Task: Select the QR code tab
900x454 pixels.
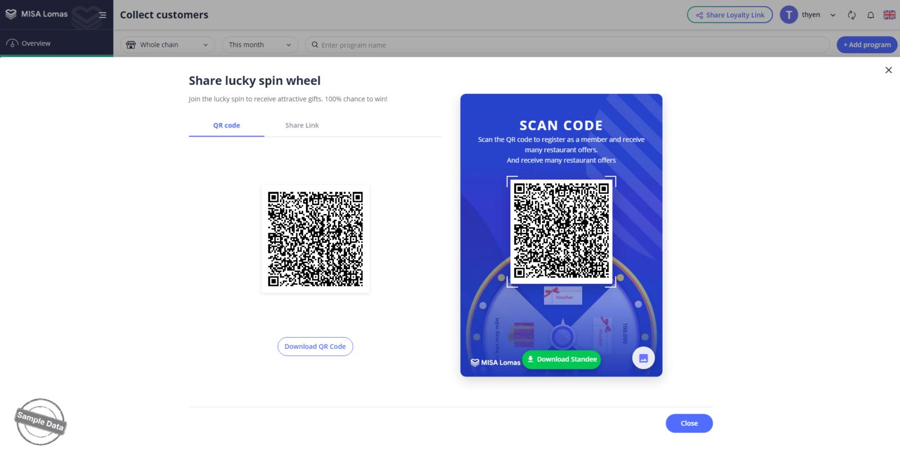Action: [226, 125]
